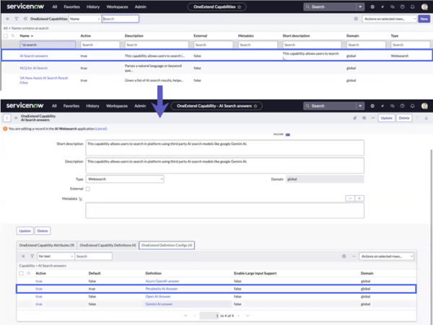Viewport: 433px width, 325px height.
Task: Click the tag icon before OneExtend Capabilities list title
Action: (x=25, y=19)
